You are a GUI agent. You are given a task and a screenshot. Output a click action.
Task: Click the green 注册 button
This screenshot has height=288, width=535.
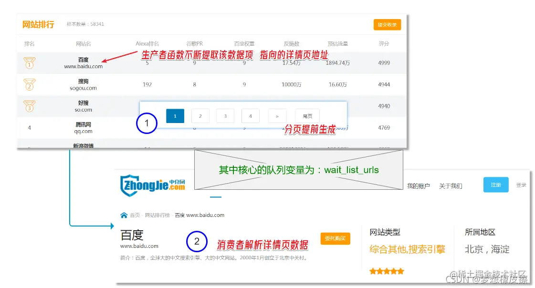496,185
